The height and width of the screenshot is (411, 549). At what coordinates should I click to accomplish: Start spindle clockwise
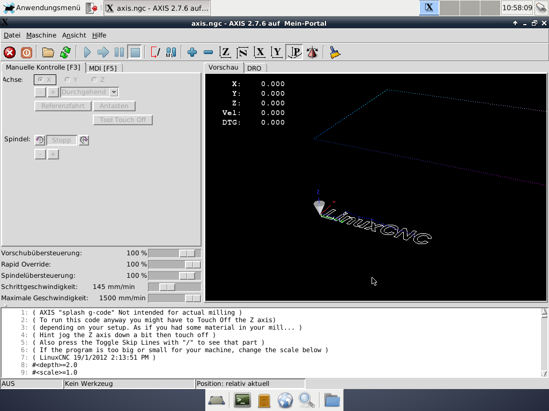pos(84,140)
